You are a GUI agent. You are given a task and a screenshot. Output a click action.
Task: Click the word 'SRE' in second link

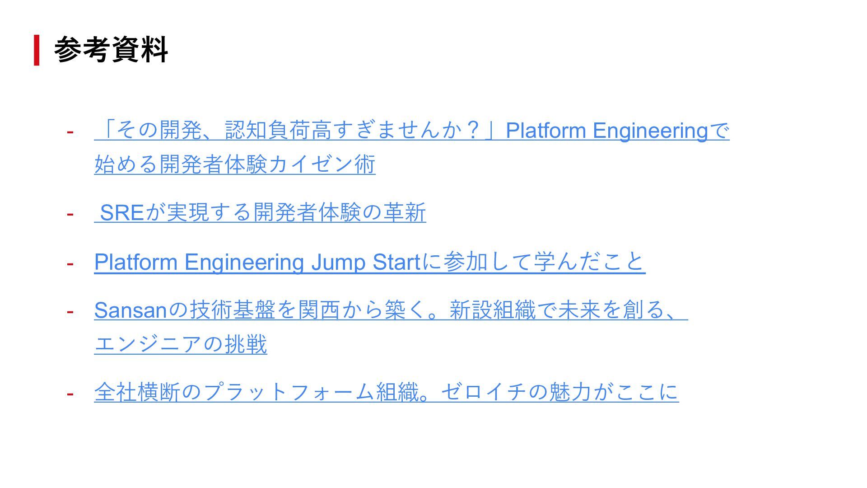coord(121,212)
